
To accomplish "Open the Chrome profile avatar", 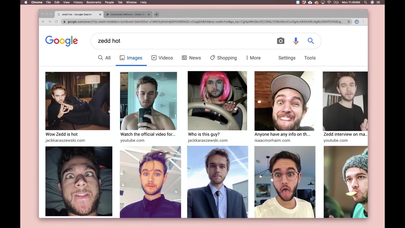I will coord(357,22).
